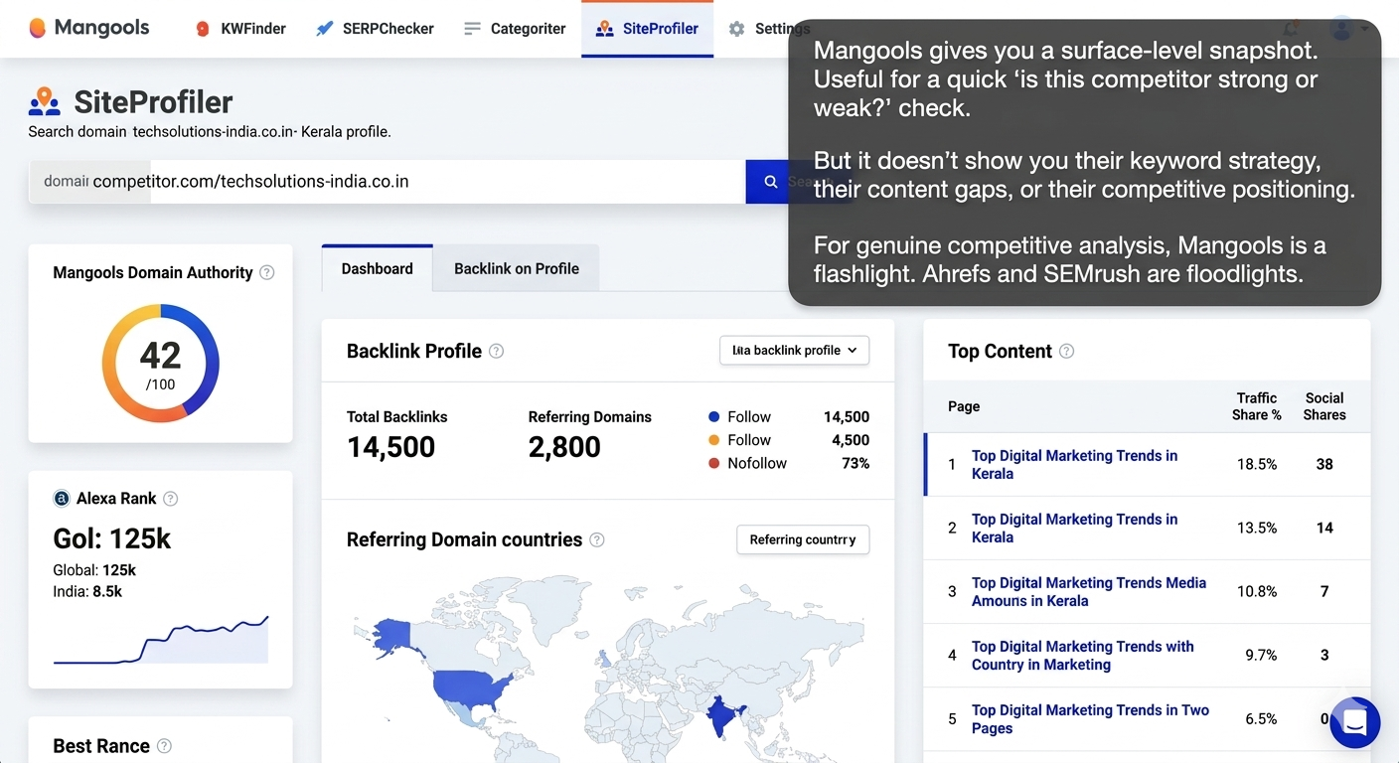
Task: Click the SiteProfiler heading icon
Action: click(44, 101)
